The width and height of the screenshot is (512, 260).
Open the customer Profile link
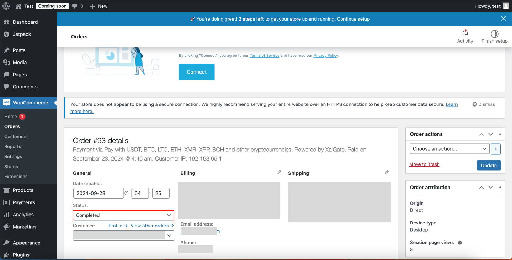coord(117,225)
